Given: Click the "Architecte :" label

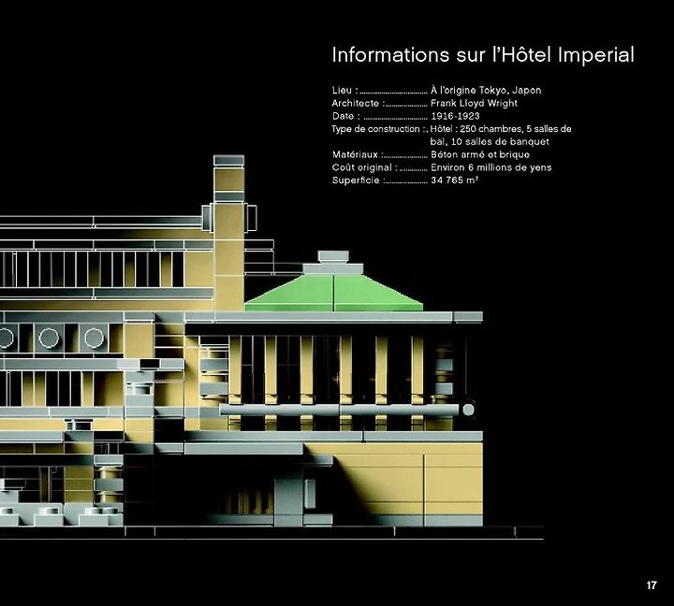Looking at the screenshot, I should pos(358,103).
